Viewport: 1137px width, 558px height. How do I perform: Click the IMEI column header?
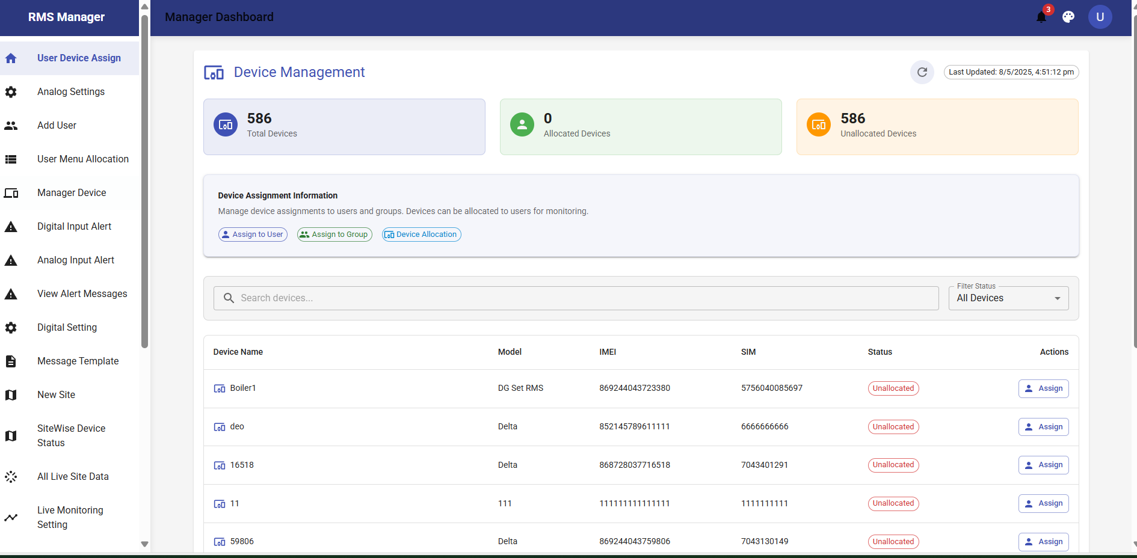pyautogui.click(x=608, y=352)
